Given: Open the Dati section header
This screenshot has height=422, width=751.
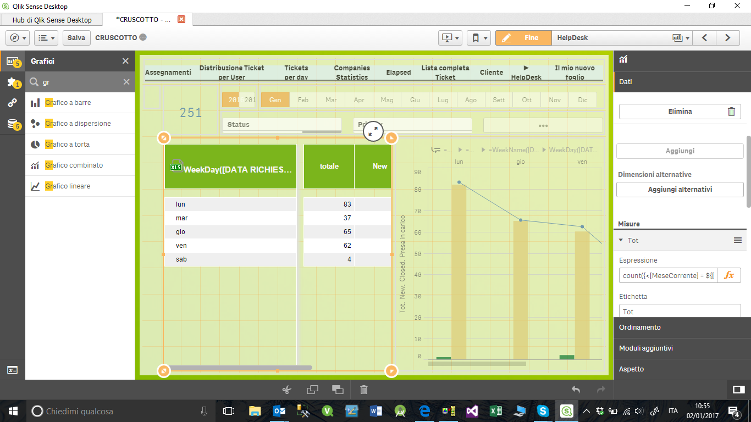Looking at the screenshot, I should (682, 82).
